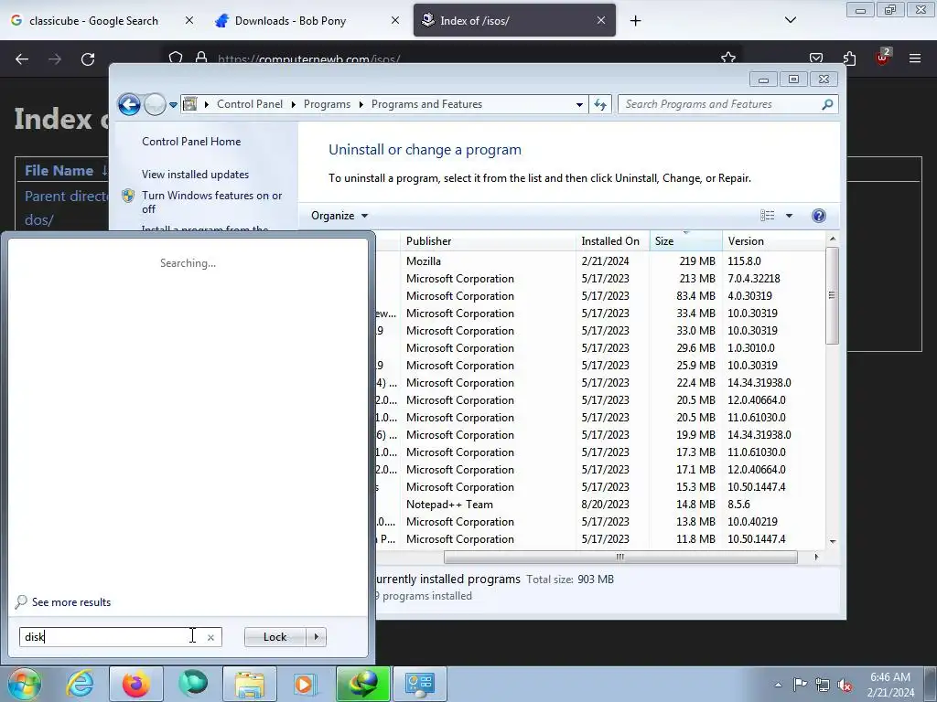
Task: Select the Notepad++ Team row
Action: (600, 505)
